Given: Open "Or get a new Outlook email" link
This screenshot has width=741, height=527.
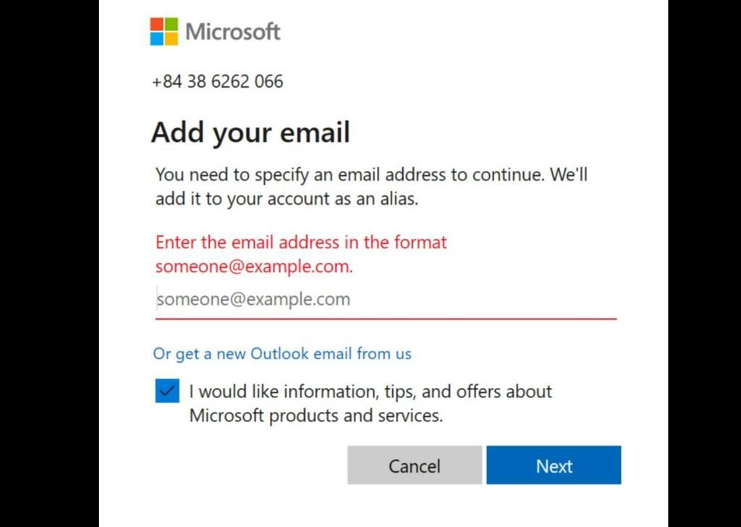Looking at the screenshot, I should [282, 354].
